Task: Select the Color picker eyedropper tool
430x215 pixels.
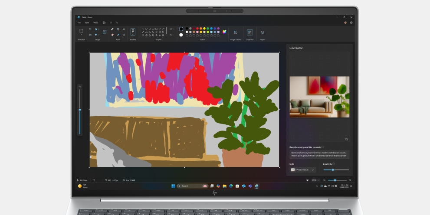Action: [x=118, y=35]
